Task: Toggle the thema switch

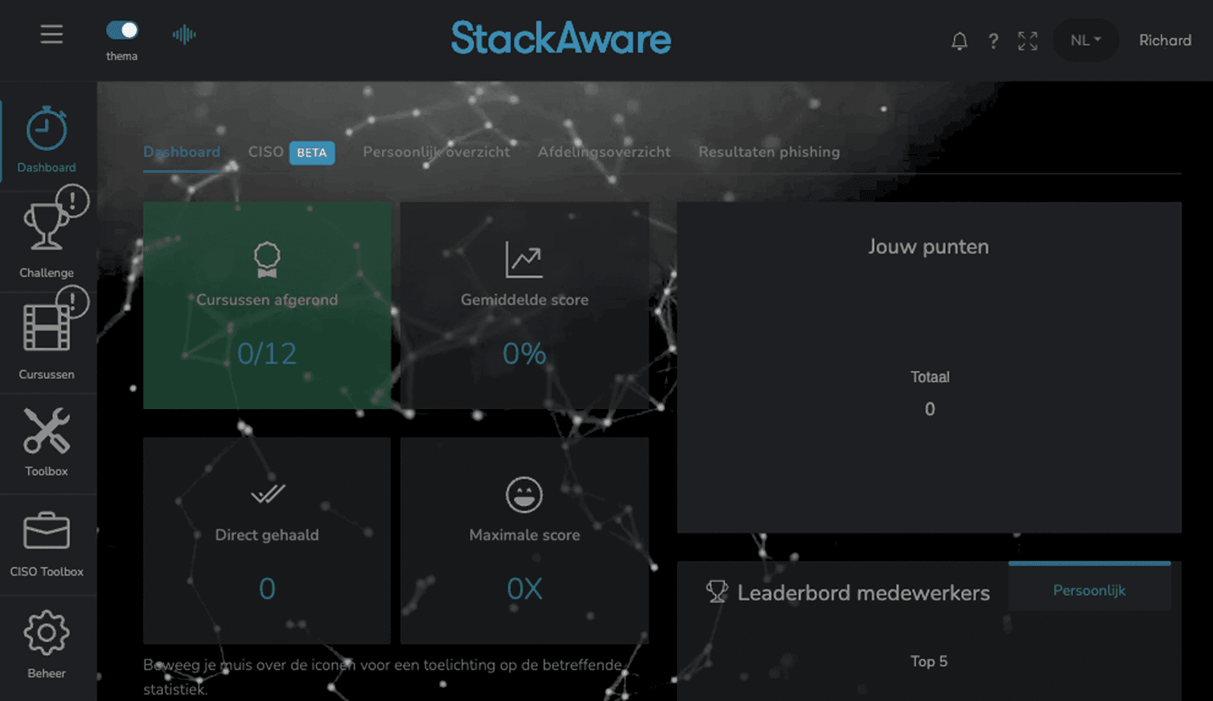Action: pos(122,30)
